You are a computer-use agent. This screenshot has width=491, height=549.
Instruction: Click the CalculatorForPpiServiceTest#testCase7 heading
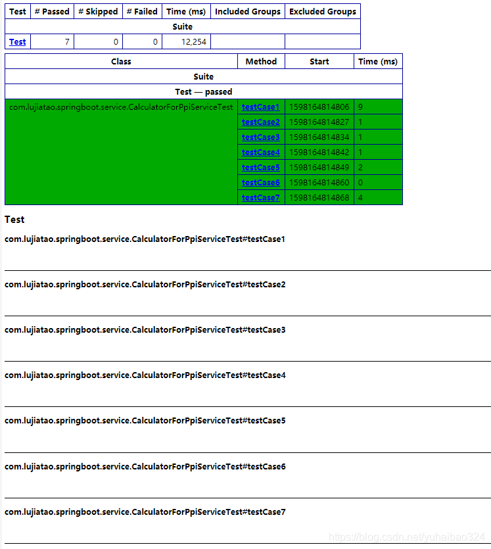145,512
